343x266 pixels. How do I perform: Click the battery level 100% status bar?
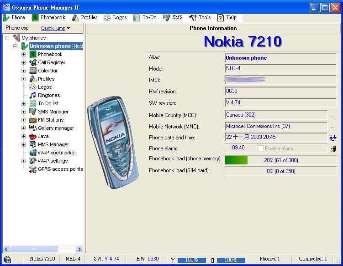[x=231, y=260]
